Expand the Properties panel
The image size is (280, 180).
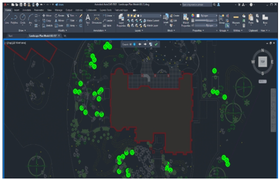(198, 30)
